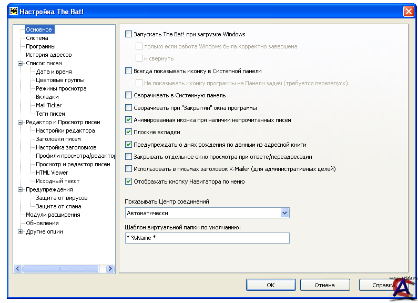Check 'Сворачивать в Системную панель' option
Image resolution: width=418 pixels, height=303 pixels.
[129, 95]
